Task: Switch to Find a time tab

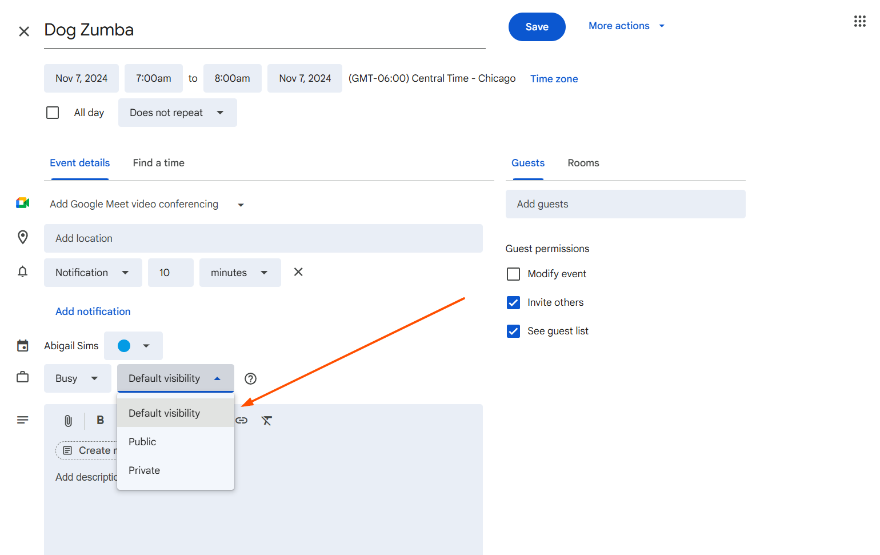Action: pos(159,163)
